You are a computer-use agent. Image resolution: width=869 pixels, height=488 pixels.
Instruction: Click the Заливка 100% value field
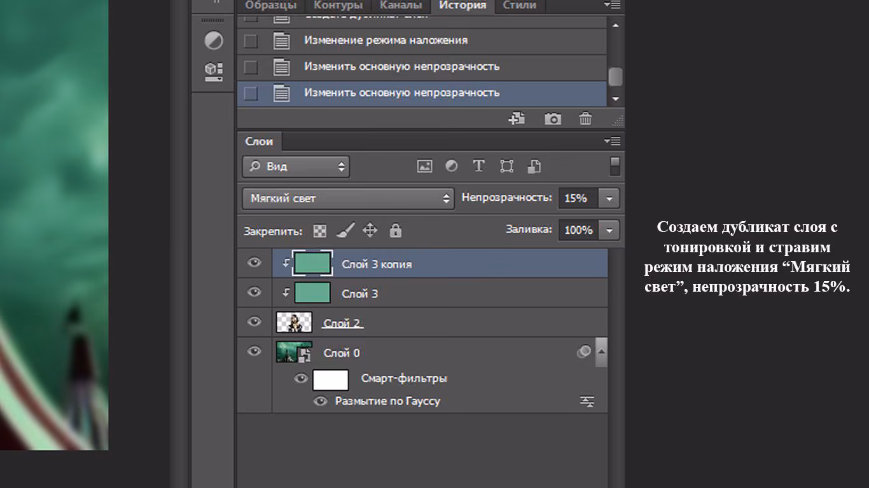pyautogui.click(x=579, y=230)
